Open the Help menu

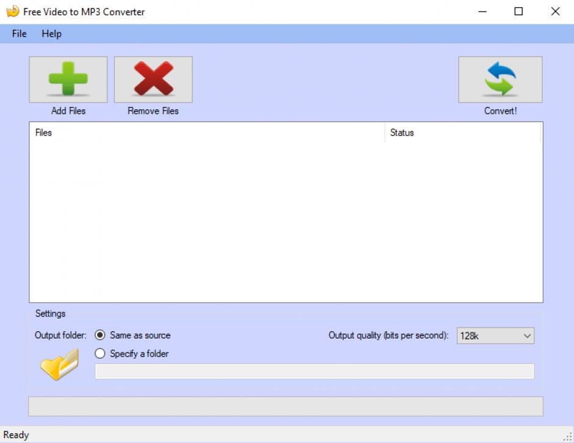pyautogui.click(x=51, y=34)
